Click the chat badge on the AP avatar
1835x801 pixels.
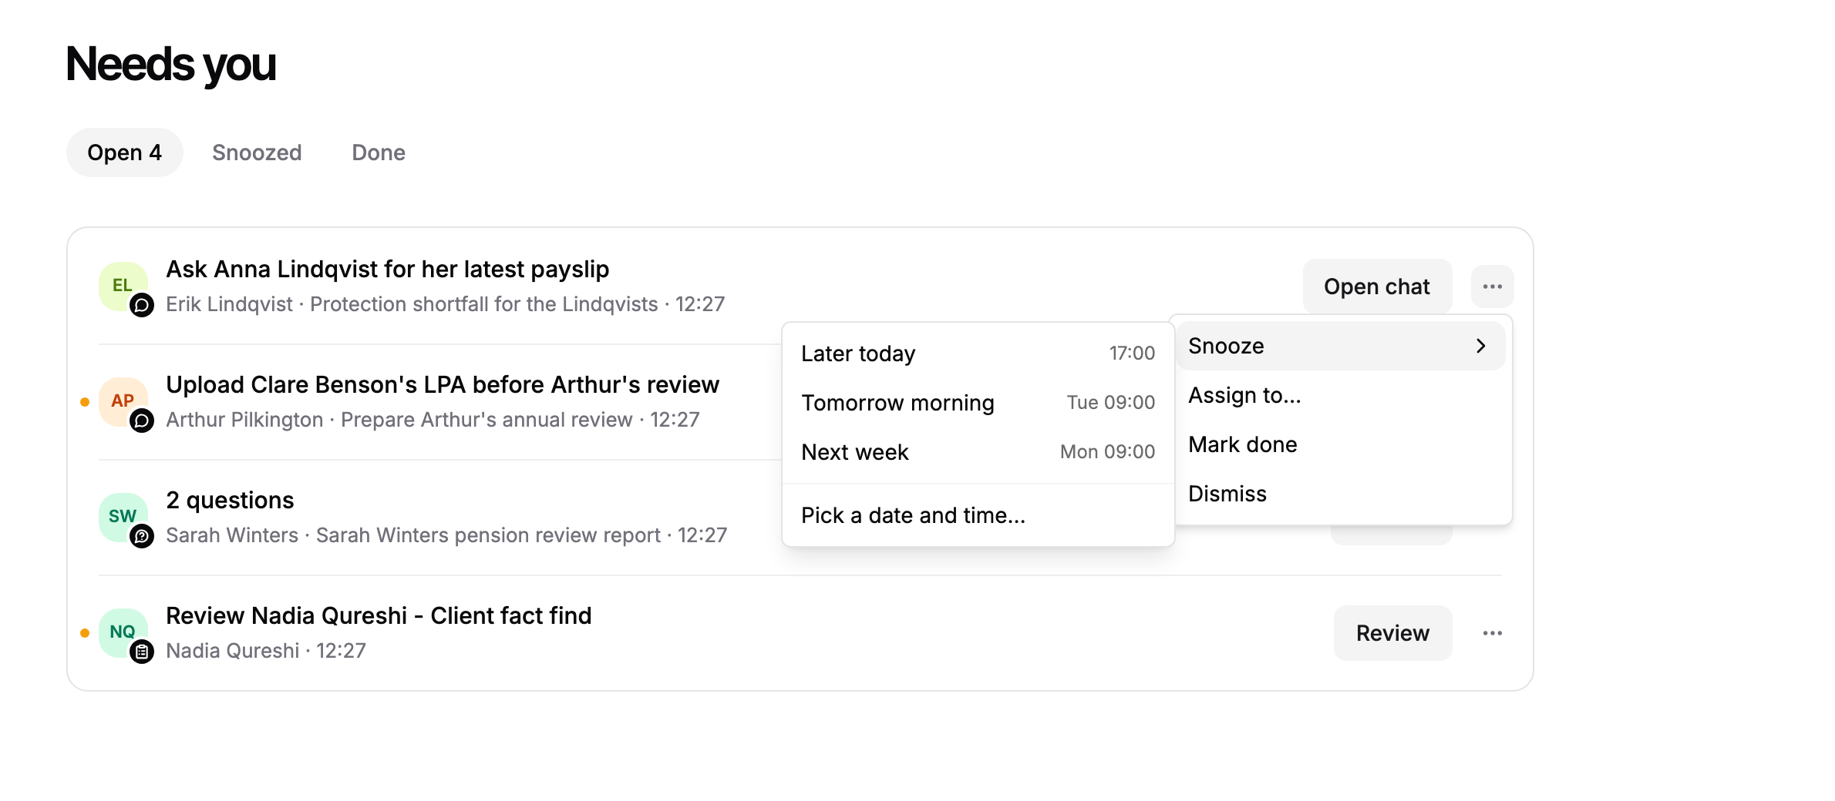tap(142, 421)
